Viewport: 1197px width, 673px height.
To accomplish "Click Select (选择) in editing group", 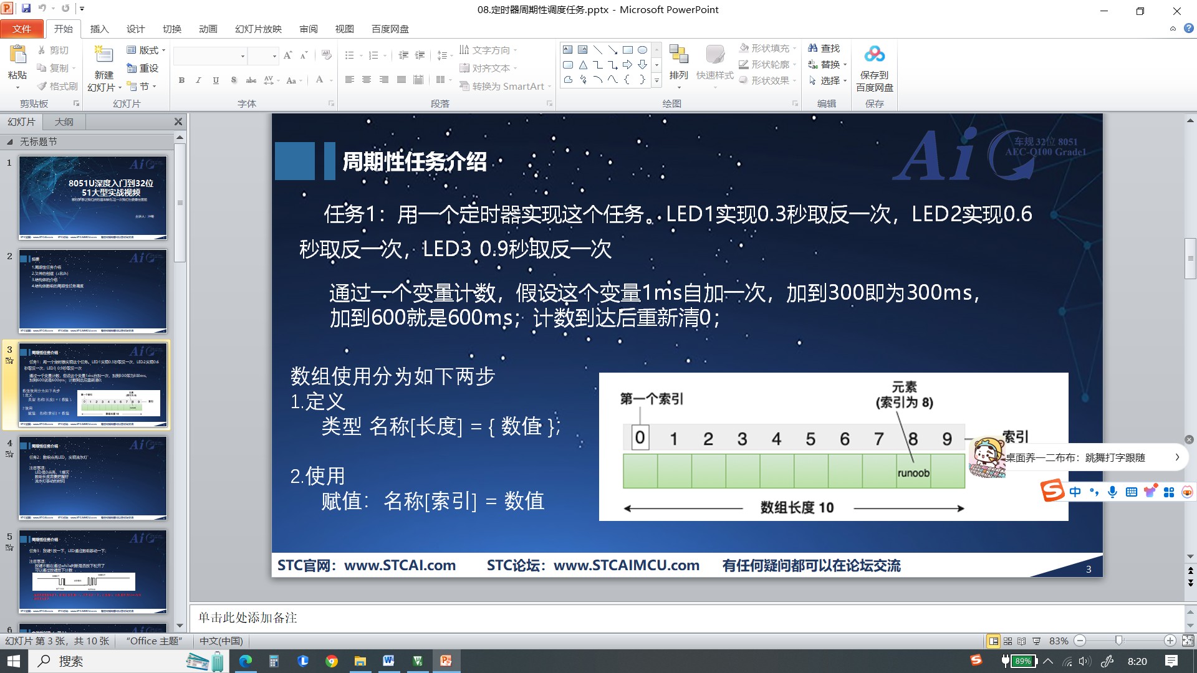I will 827,80.
